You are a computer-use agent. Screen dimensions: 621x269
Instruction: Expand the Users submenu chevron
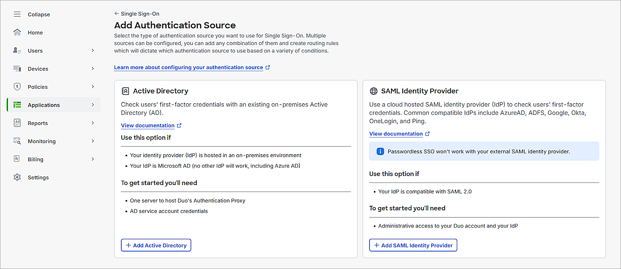click(x=93, y=50)
